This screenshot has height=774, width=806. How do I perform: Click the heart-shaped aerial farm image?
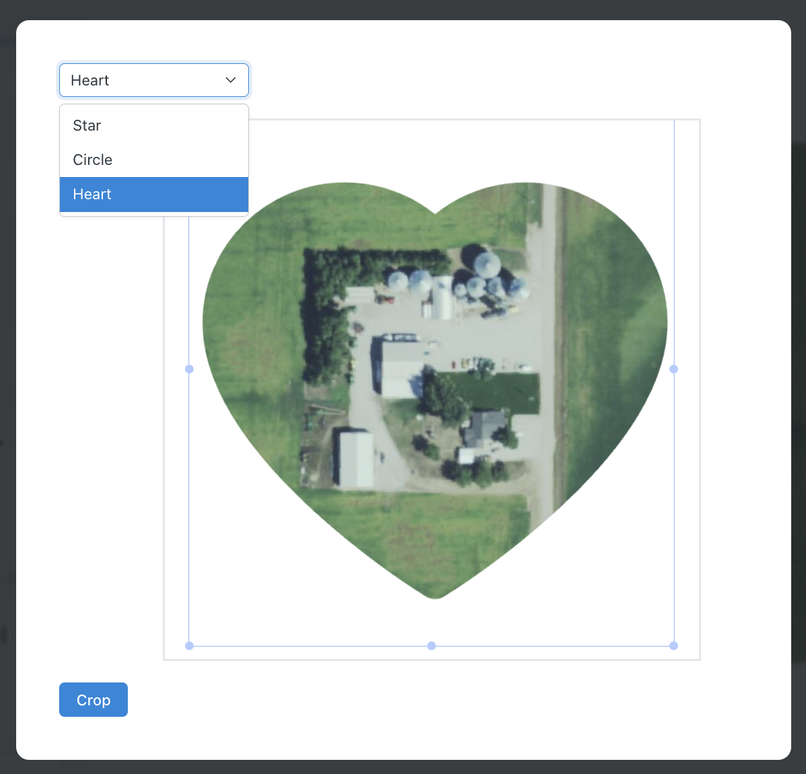click(435, 390)
